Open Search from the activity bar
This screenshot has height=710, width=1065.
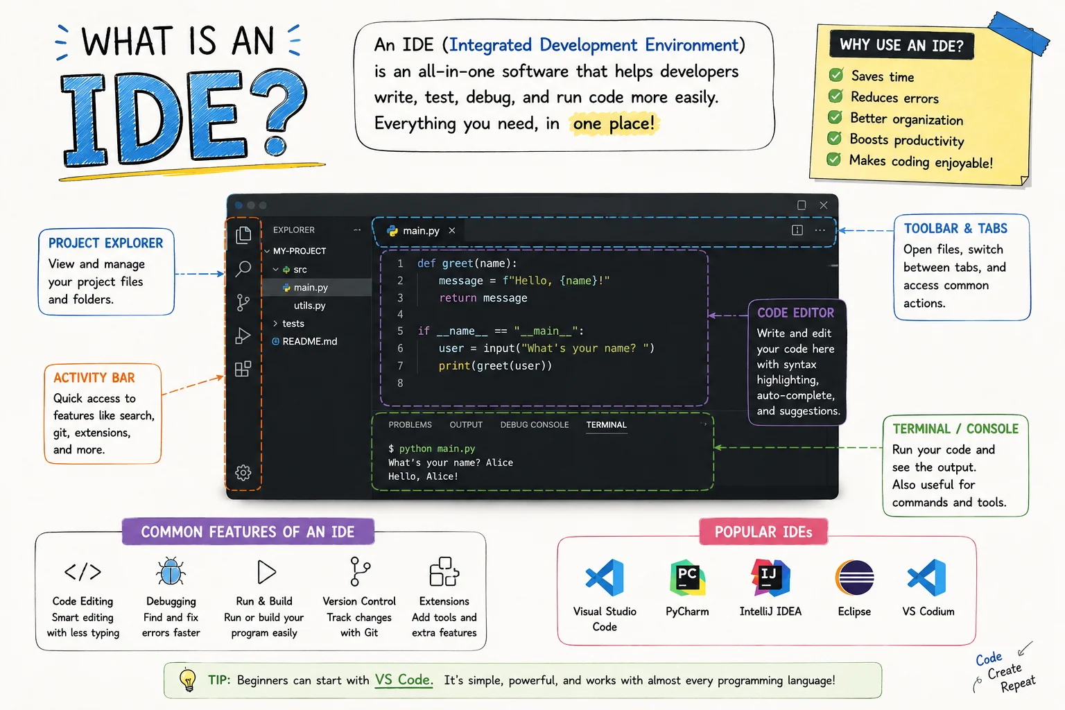click(243, 268)
